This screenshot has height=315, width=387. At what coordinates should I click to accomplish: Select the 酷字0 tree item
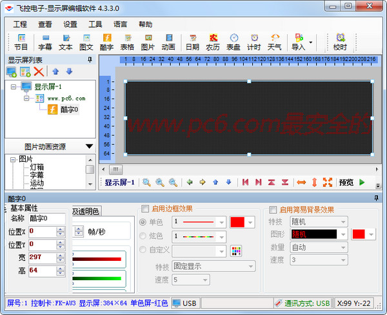click(x=70, y=110)
